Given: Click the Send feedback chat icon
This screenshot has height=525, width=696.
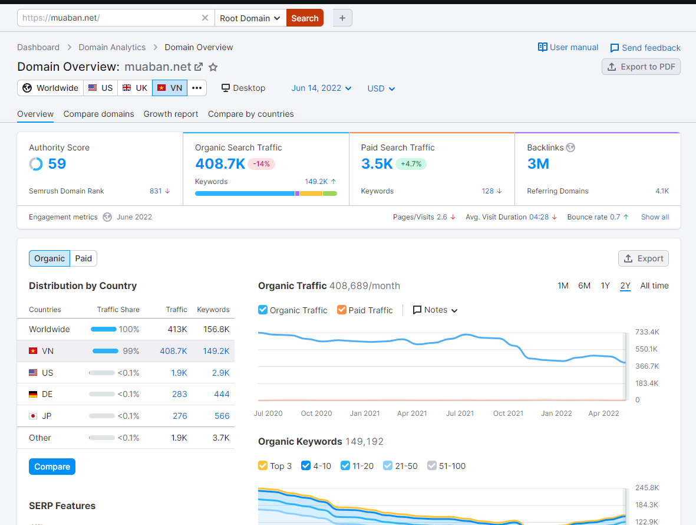Looking at the screenshot, I should click(614, 48).
